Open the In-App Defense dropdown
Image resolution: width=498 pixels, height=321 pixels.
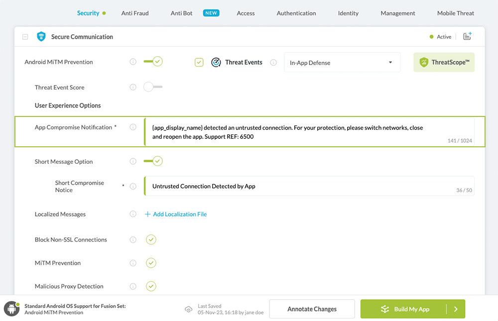tap(342, 63)
